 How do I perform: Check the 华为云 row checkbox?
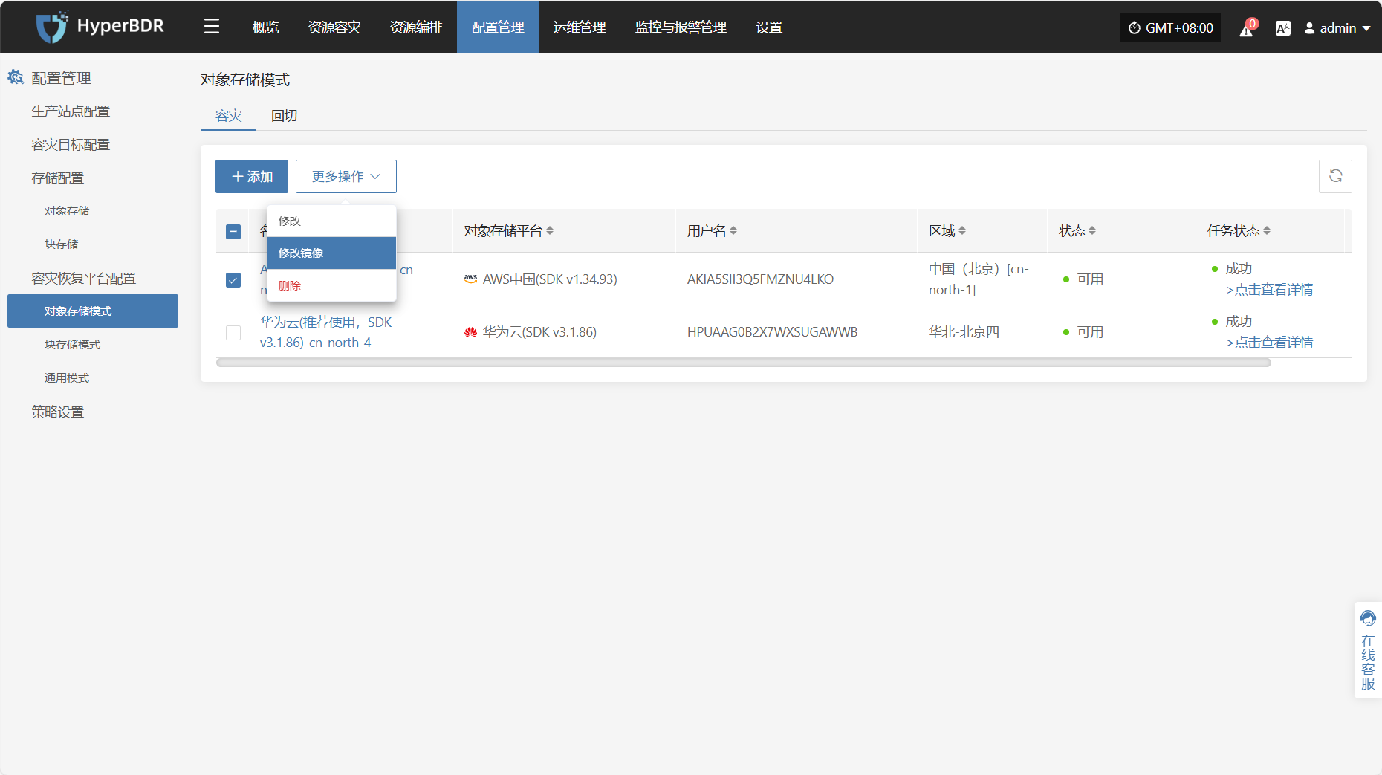point(233,333)
